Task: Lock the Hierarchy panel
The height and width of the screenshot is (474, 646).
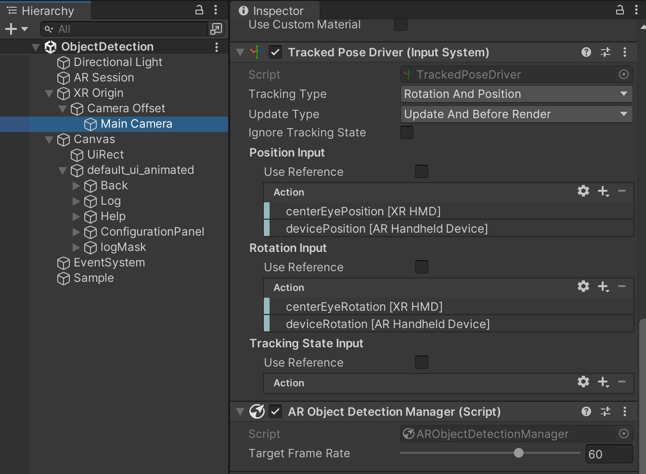Action: pos(199,10)
